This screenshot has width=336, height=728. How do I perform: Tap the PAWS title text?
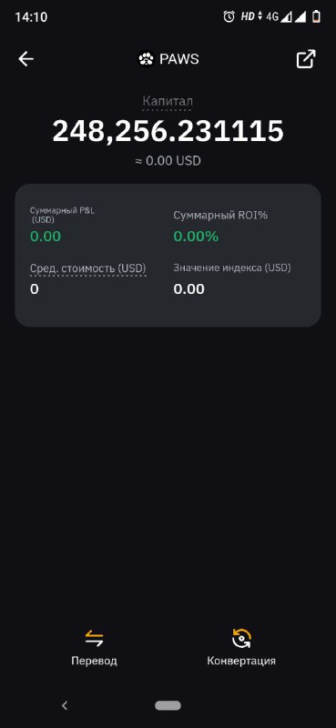[179, 59]
